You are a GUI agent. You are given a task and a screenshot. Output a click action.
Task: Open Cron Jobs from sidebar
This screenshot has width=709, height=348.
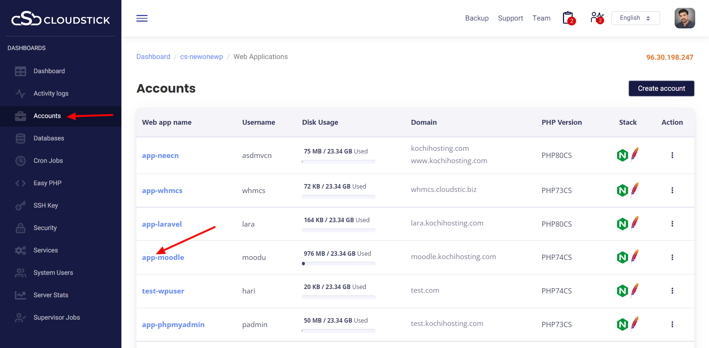pyautogui.click(x=48, y=161)
